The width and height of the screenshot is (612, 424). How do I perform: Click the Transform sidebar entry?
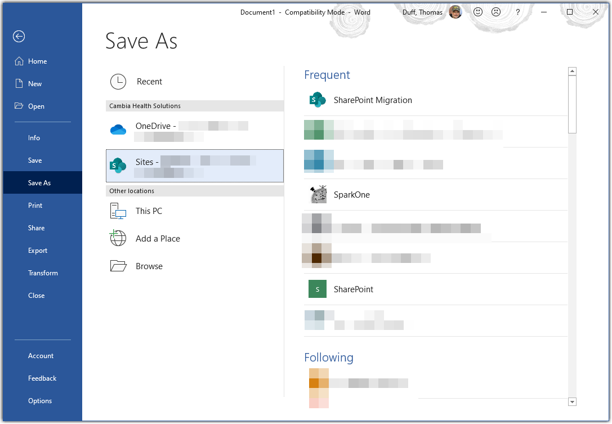tap(43, 273)
